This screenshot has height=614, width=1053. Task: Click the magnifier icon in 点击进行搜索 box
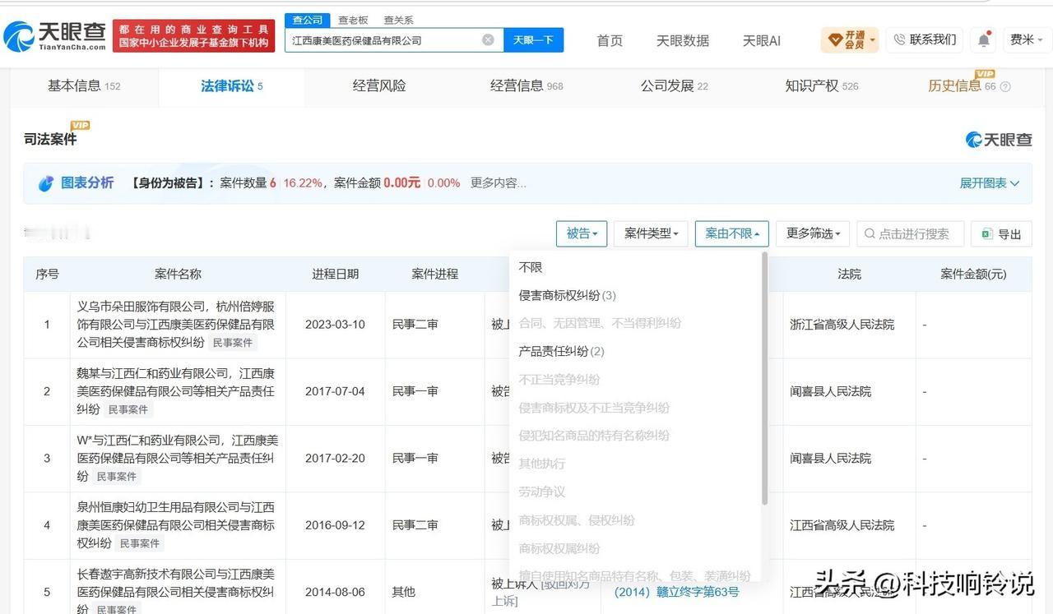(870, 234)
